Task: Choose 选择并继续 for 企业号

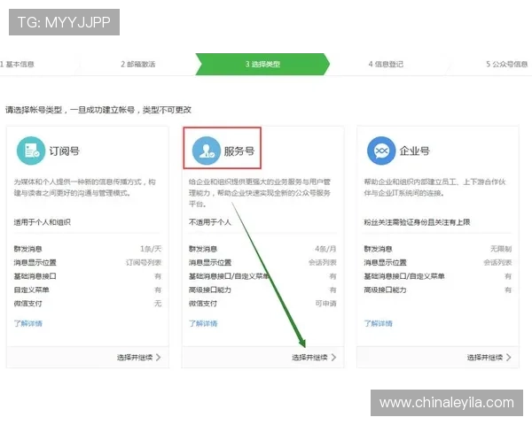Action: coord(485,357)
